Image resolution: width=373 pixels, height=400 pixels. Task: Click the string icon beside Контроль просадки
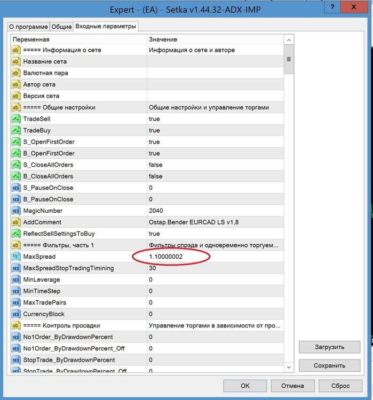16,325
